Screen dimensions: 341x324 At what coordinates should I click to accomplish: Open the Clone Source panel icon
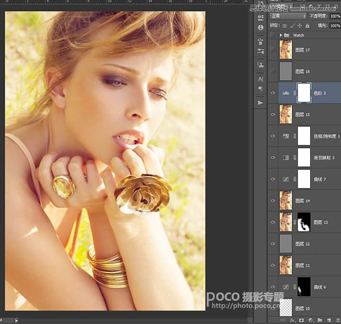pyautogui.click(x=260, y=65)
